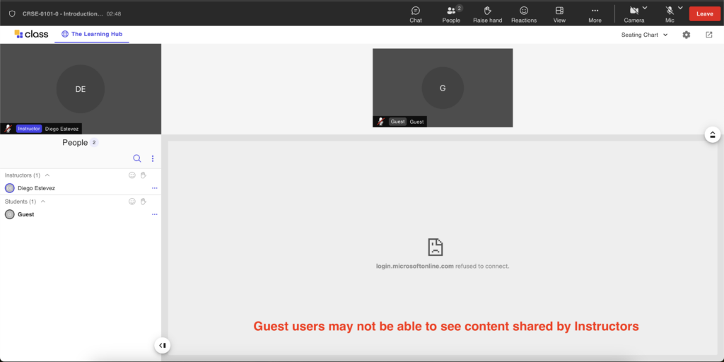Switch to The Learning Hub tab
Screen dimensions: 724x362
click(x=91, y=34)
